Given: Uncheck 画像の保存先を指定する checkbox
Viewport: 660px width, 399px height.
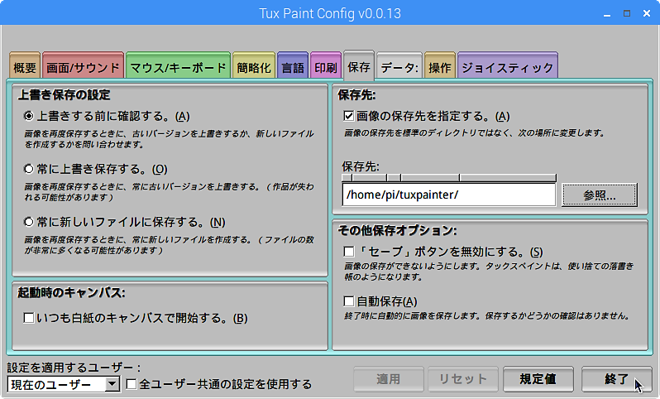Looking at the screenshot, I should (x=348, y=116).
